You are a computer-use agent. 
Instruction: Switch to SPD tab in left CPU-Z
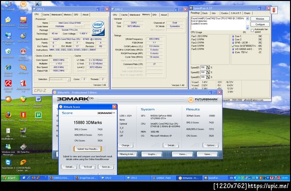point(76,15)
